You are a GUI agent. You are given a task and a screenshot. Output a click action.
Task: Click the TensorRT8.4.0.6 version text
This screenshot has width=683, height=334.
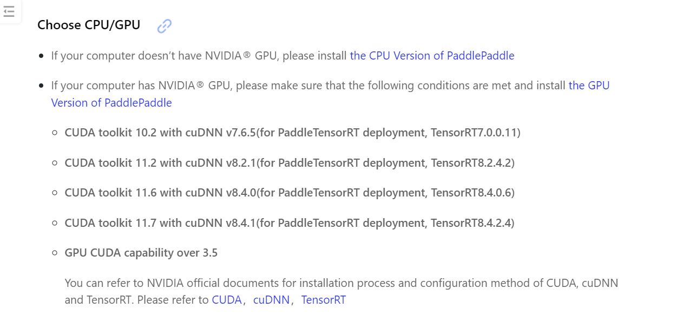(471, 193)
